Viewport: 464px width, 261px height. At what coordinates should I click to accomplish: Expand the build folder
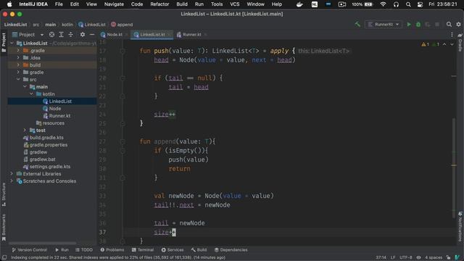pyautogui.click(x=18, y=65)
